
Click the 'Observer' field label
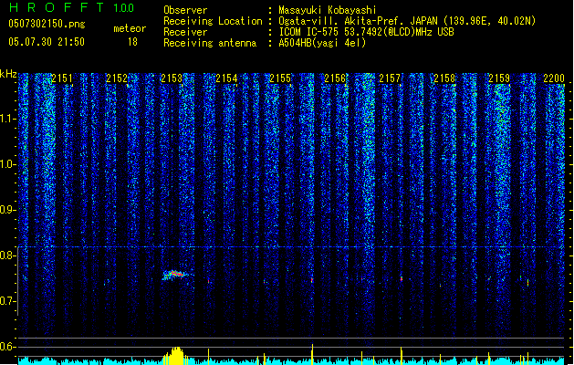185,10
